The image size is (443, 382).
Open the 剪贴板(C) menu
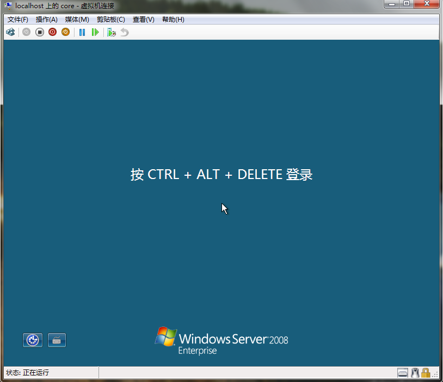pos(111,20)
